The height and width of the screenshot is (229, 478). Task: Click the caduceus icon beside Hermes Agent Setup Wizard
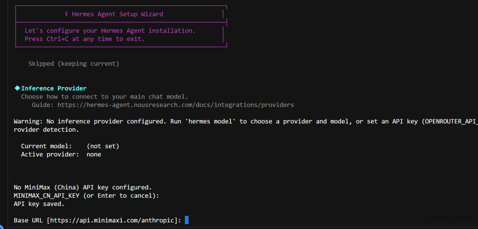coord(66,14)
